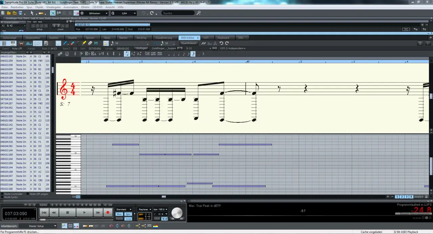Toggle the Sync button in transport
The height and width of the screenshot is (234, 433).
(128, 214)
